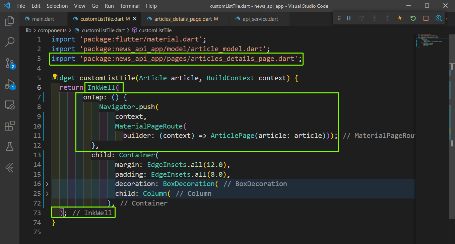Screen dimensions: 455x244
Task: Open the Flutter sidebar icon
Action: pyautogui.click(x=10, y=167)
